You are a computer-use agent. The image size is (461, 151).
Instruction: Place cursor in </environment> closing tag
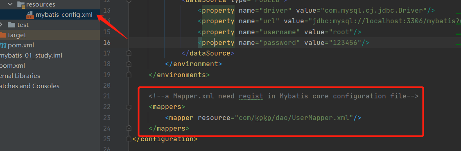[194, 64]
